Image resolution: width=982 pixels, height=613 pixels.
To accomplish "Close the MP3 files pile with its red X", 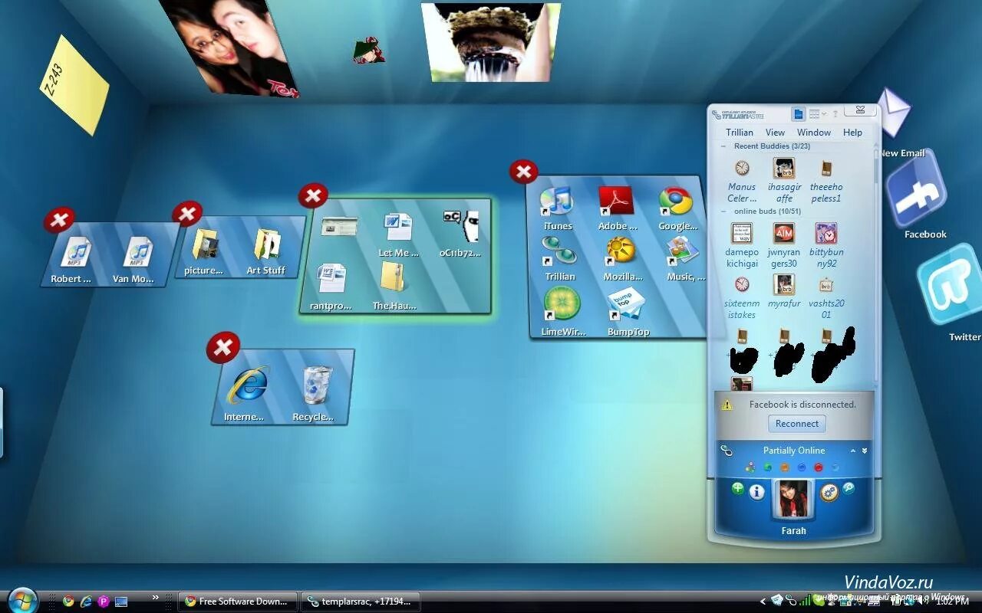I will 58,221.
